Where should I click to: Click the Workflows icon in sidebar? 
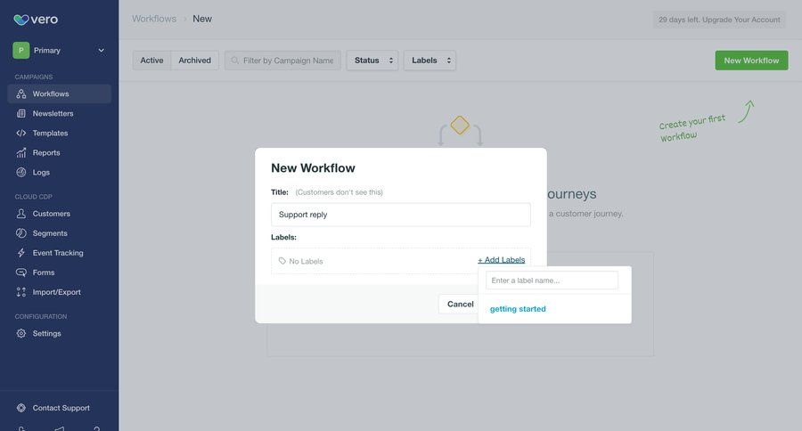pyautogui.click(x=21, y=94)
